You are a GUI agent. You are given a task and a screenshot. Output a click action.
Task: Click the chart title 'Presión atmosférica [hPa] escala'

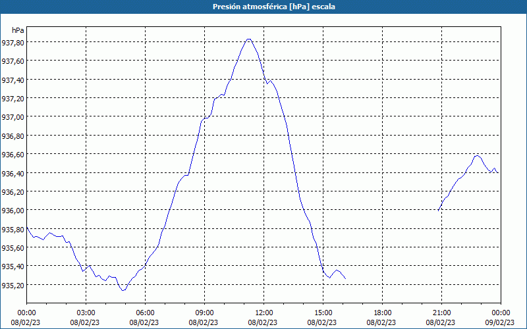point(273,7)
